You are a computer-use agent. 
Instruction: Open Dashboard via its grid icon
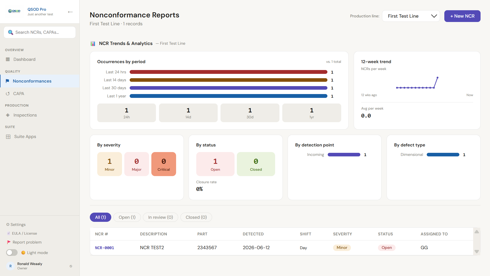[8, 59]
